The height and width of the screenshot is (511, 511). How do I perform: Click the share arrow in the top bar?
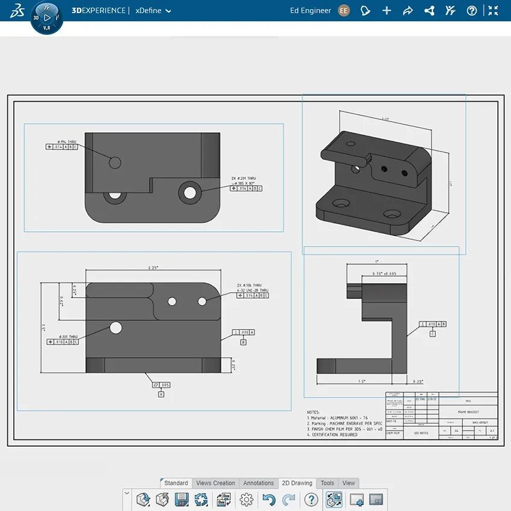[x=408, y=10]
